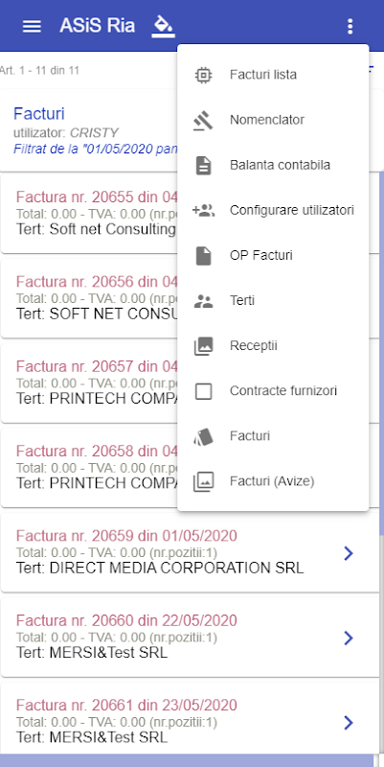Click the gavel icon beside Nomenclator
Image resolution: width=384 pixels, height=767 pixels.
coord(203,120)
